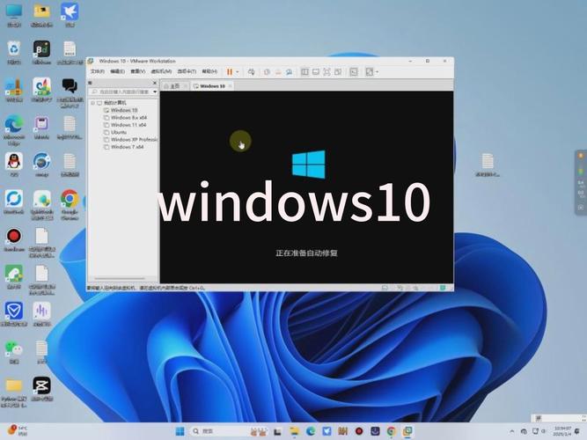Open the Snapshot Manager toolbar icon
The width and height of the screenshot is (587, 440).
(x=290, y=71)
